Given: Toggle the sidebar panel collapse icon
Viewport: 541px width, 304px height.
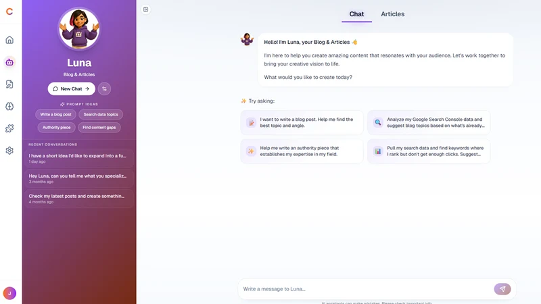Looking at the screenshot, I should tap(145, 9).
